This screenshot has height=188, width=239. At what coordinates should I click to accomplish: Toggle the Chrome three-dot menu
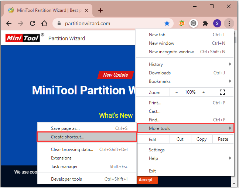[229, 23]
